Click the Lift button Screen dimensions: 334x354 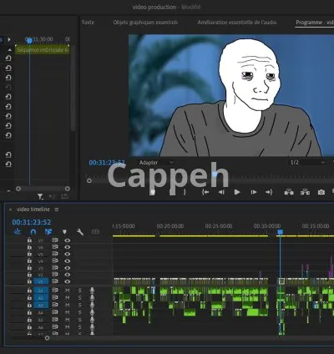[289, 192]
